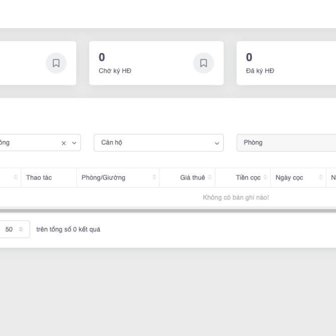The width and height of the screenshot is (336, 336).
Task: Click the bookmark icon in the leftmost card
Action: click(56, 63)
